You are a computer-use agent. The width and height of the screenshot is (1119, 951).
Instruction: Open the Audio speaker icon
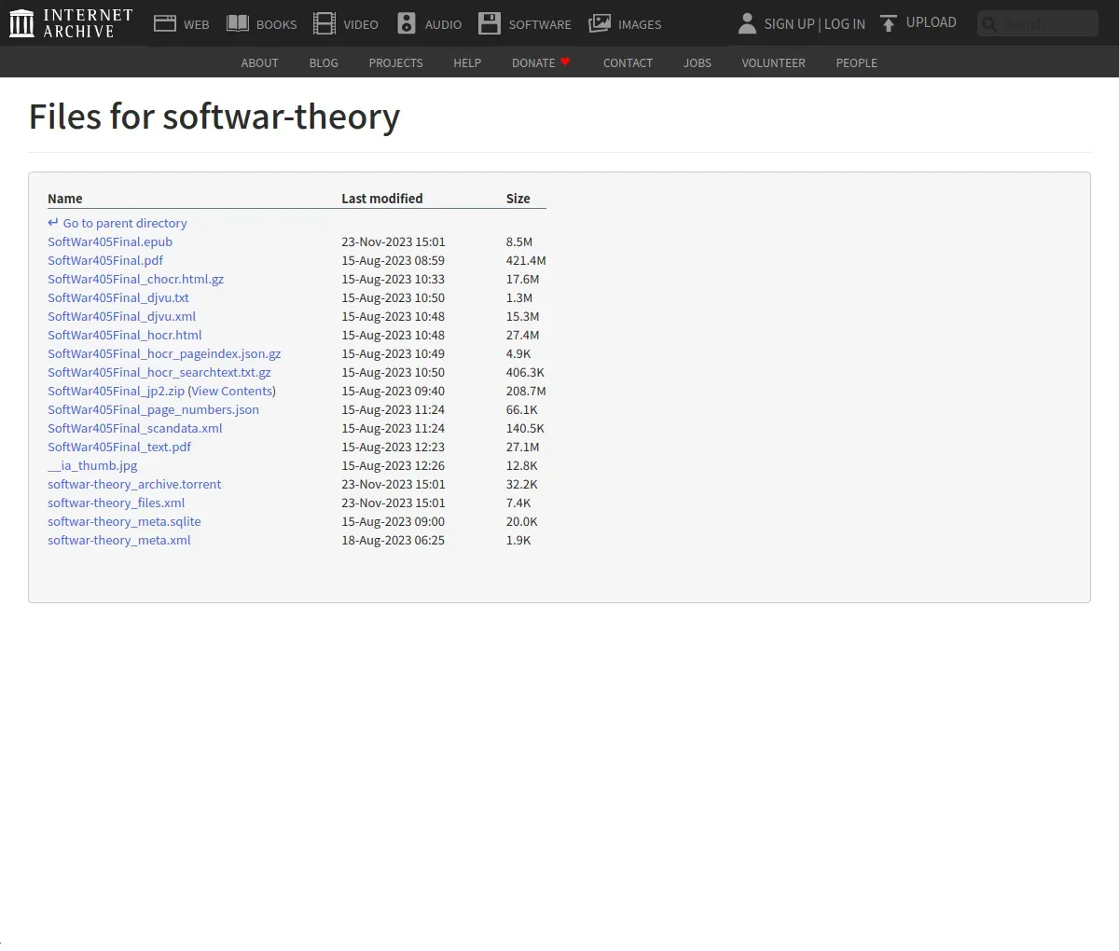pyautogui.click(x=407, y=23)
